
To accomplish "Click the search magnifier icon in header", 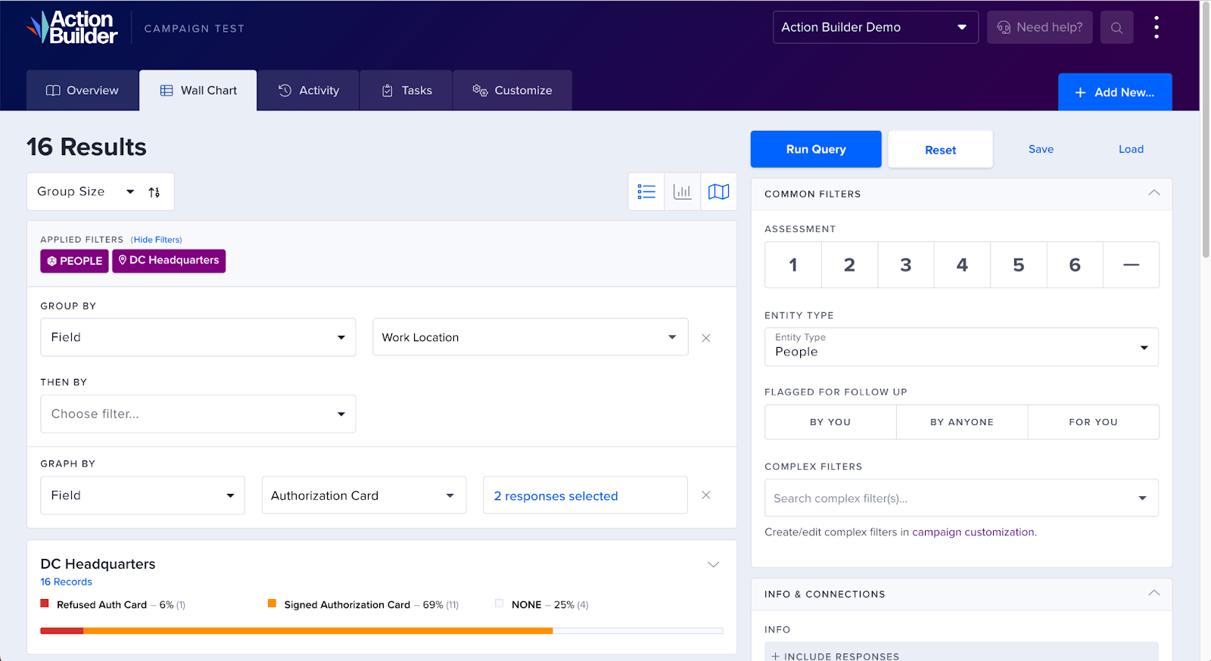I will pos(1116,28).
